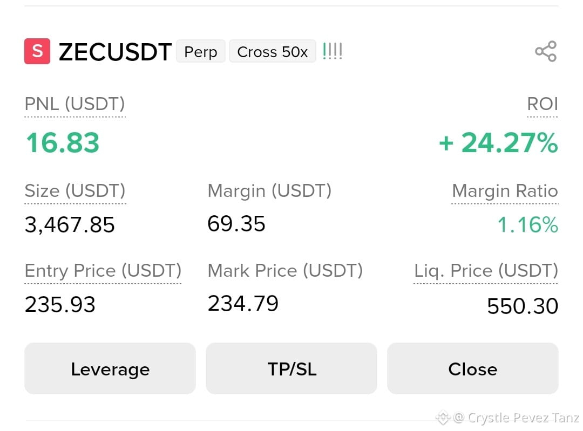Tap the PNL (USDT) label for info
The width and height of the screenshot is (583, 431).
[x=74, y=104]
